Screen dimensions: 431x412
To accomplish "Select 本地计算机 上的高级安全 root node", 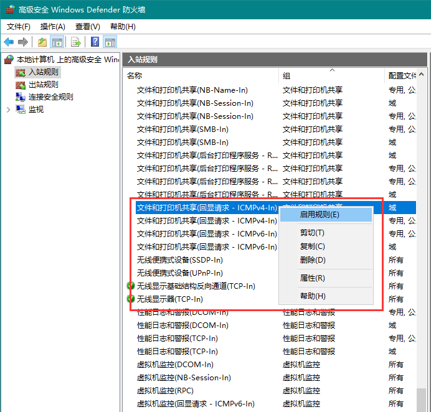I will [x=68, y=59].
